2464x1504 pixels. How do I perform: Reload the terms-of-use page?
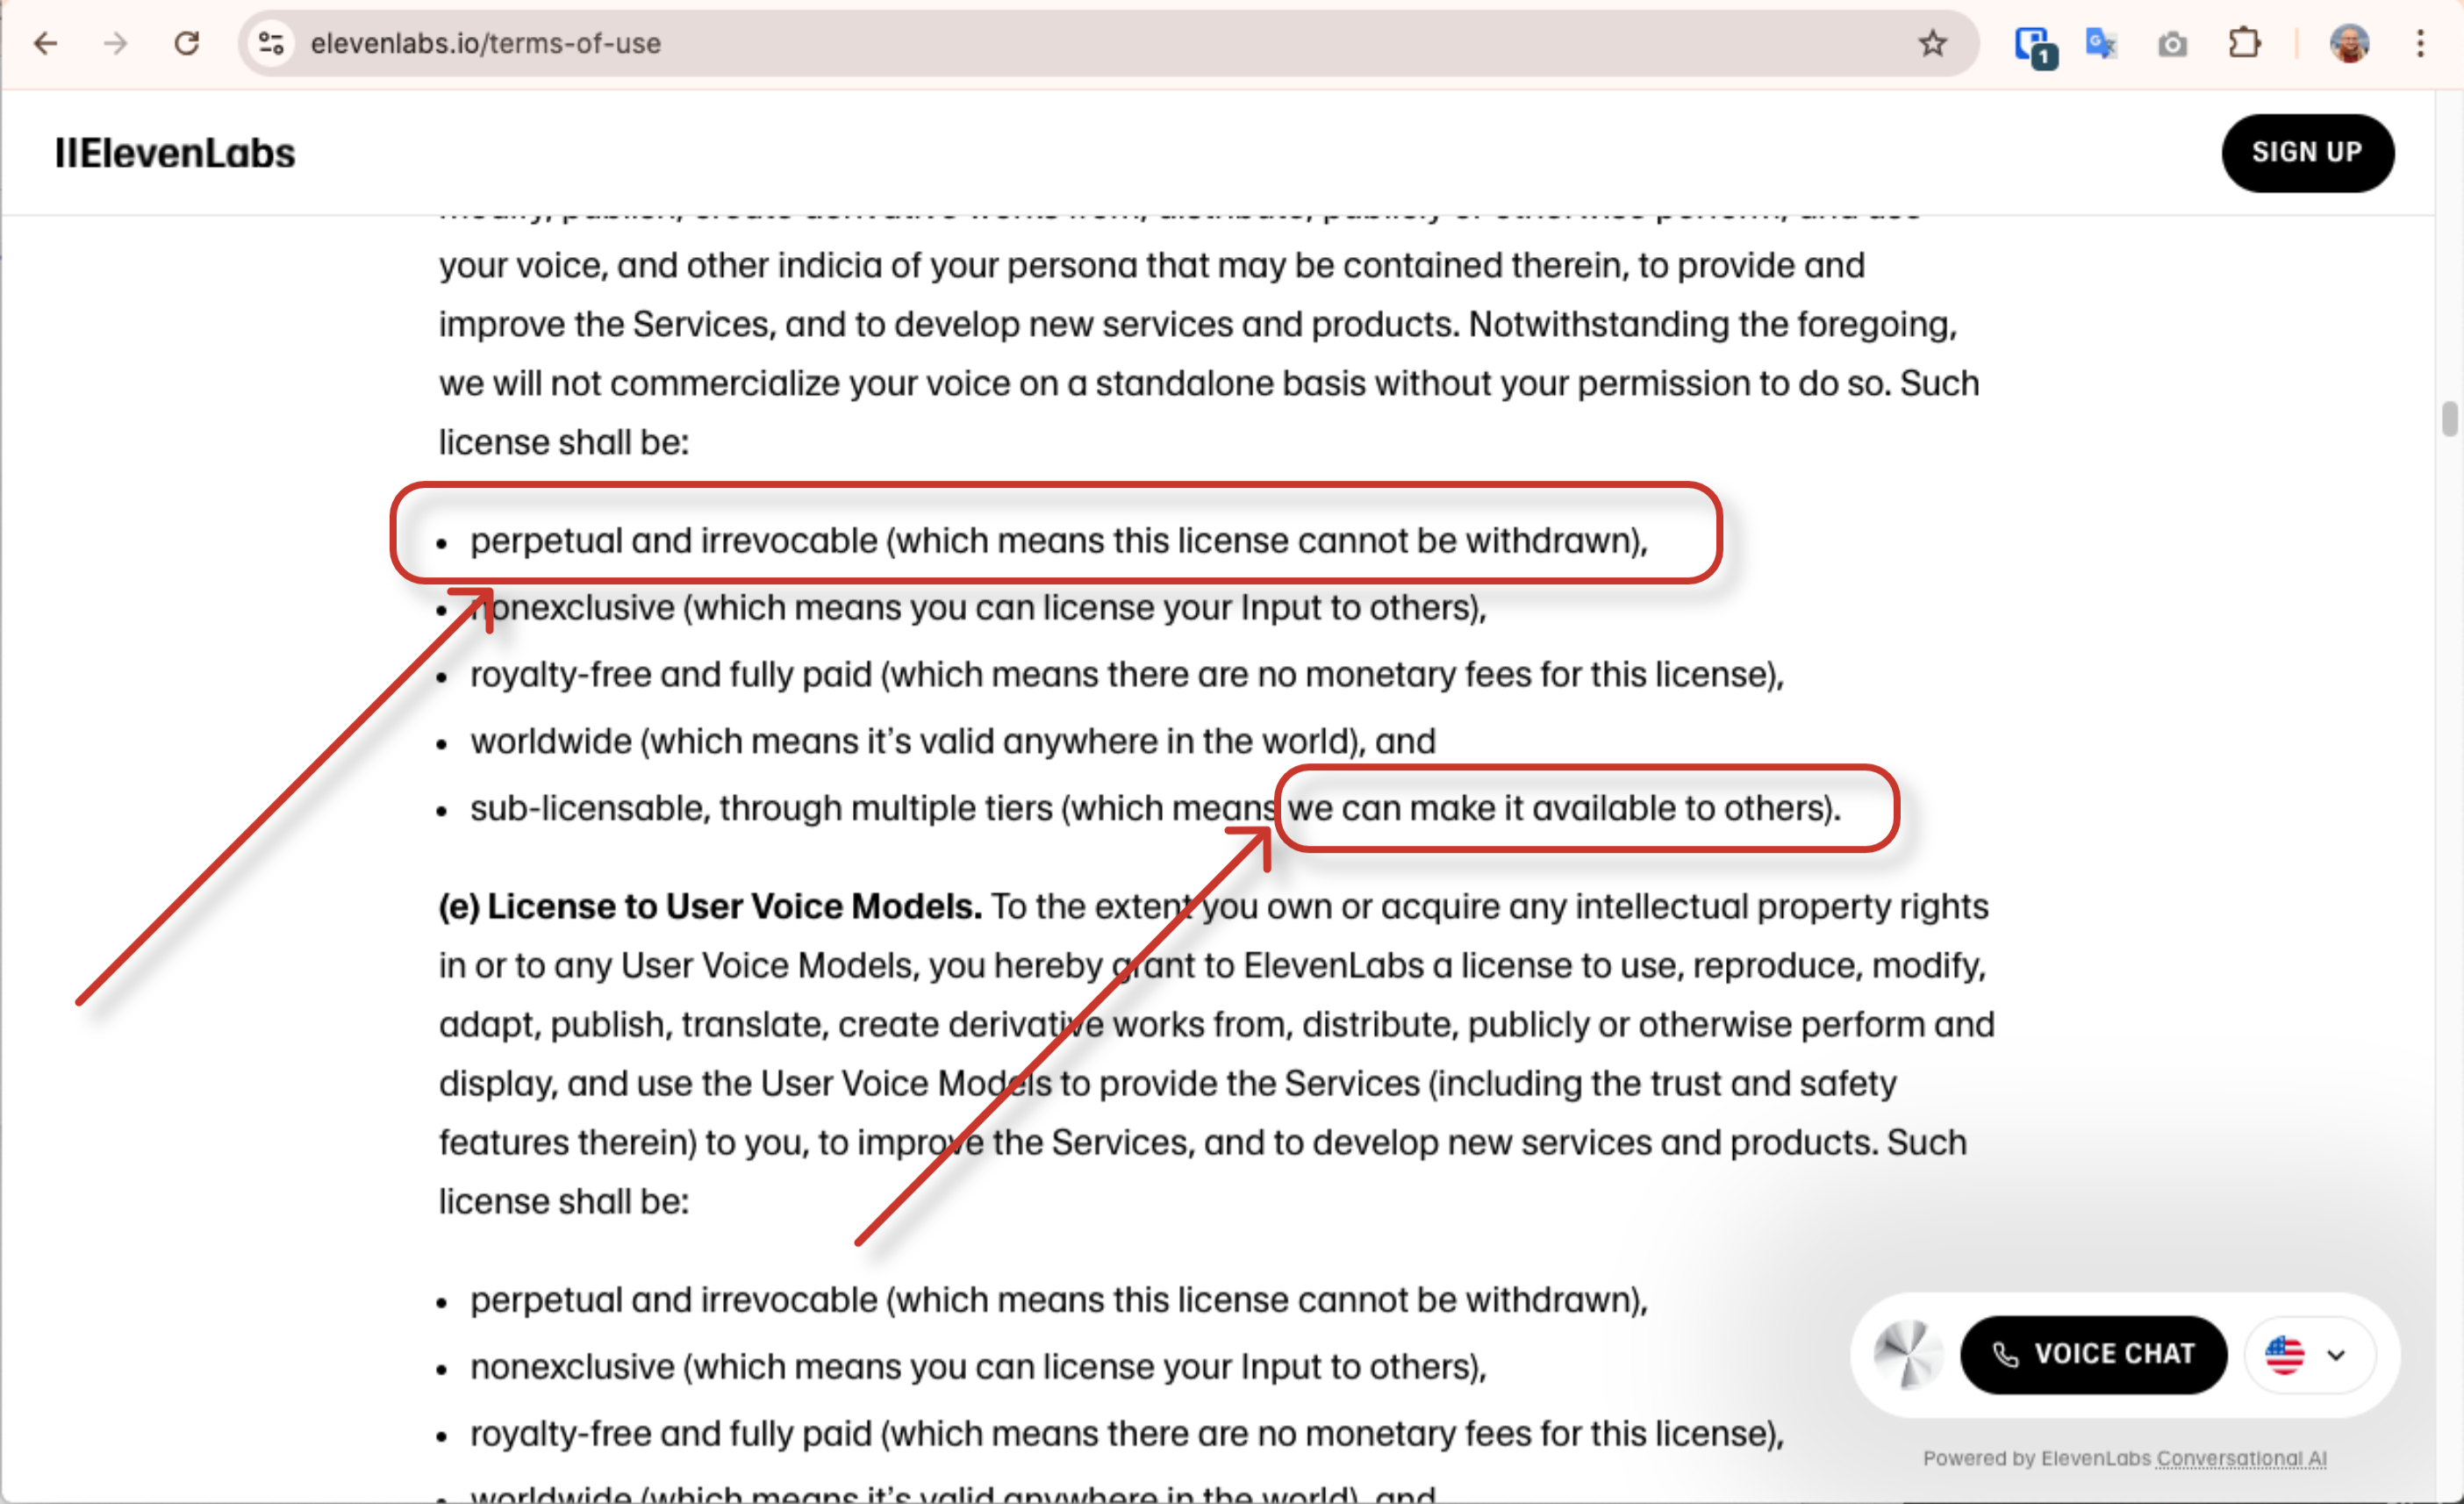(x=187, y=43)
